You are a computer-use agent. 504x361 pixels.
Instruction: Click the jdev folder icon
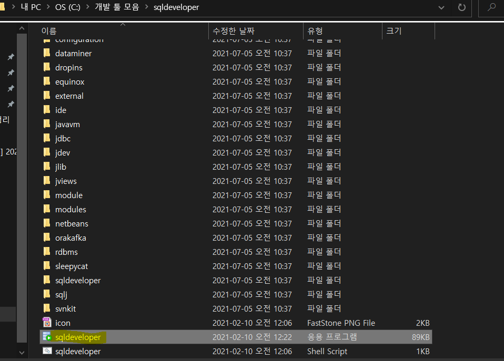[47, 152]
